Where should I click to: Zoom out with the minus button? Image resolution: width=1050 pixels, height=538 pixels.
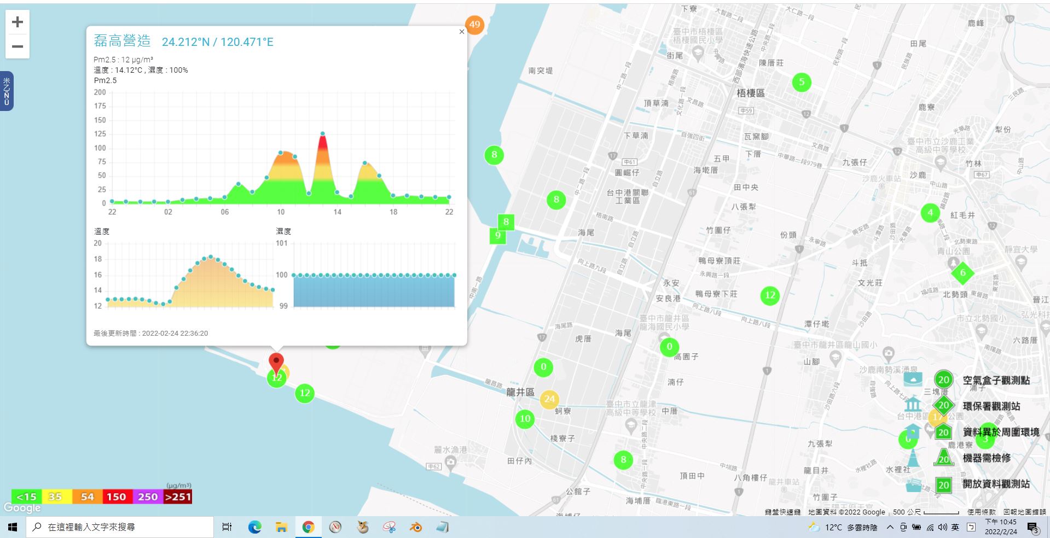click(18, 46)
